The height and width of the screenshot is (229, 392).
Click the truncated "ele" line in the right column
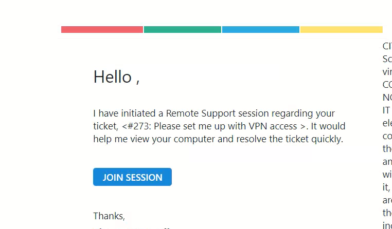(387, 123)
